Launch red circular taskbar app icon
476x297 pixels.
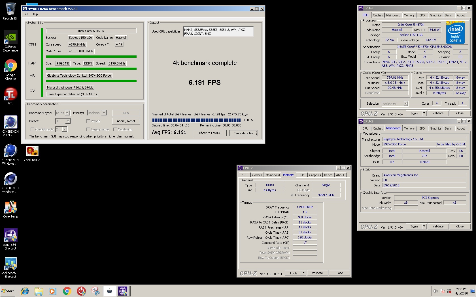point(81,291)
